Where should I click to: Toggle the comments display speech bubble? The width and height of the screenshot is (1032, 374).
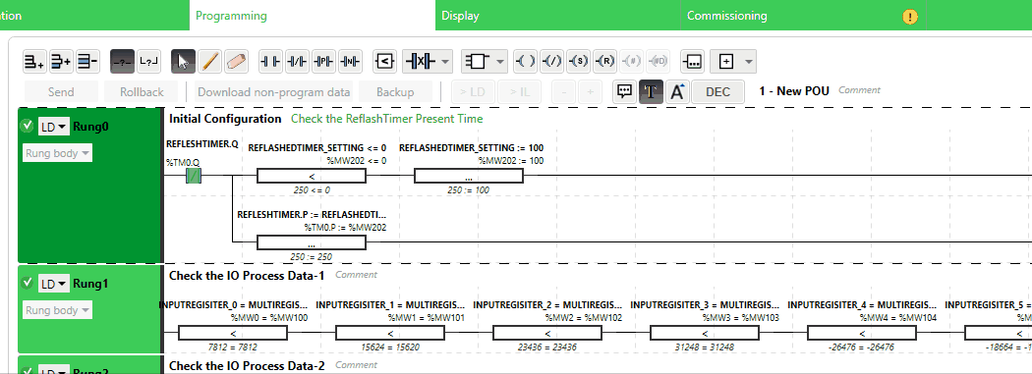coord(624,92)
